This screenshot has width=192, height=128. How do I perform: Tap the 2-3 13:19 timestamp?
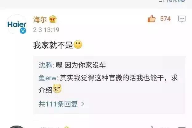46,30
